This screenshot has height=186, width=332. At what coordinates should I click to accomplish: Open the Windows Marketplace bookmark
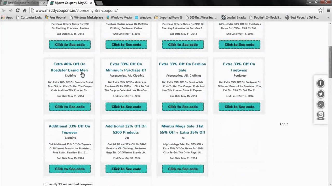[x=86, y=17]
